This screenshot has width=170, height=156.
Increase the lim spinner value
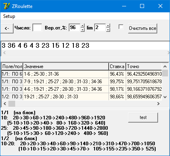pyautogui.click(x=108, y=25)
